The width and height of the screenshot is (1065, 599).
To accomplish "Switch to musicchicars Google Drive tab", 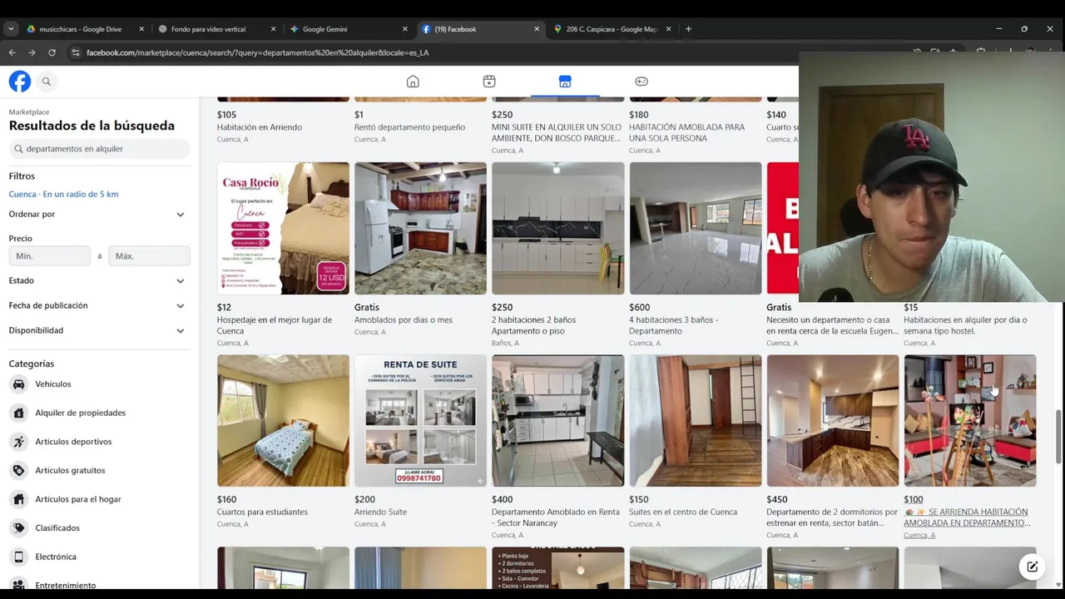I will tap(86, 29).
